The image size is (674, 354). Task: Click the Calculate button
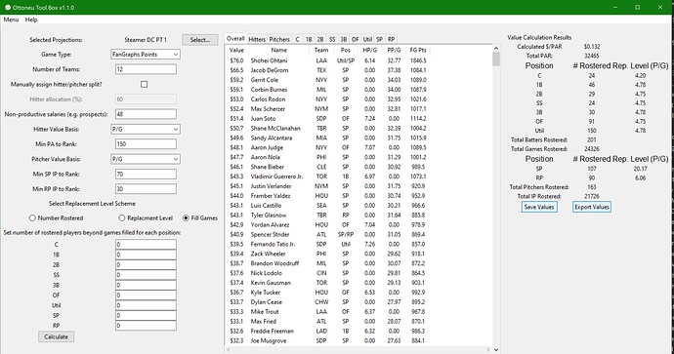click(x=57, y=336)
